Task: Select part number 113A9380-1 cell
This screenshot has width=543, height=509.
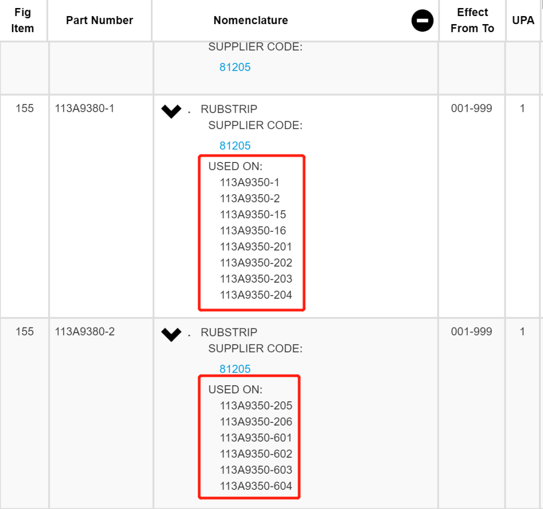Action: tap(84, 109)
